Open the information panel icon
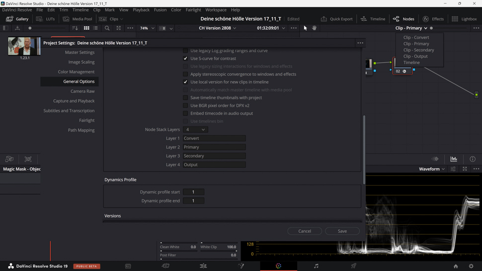This screenshot has height=271, width=482. [473, 159]
